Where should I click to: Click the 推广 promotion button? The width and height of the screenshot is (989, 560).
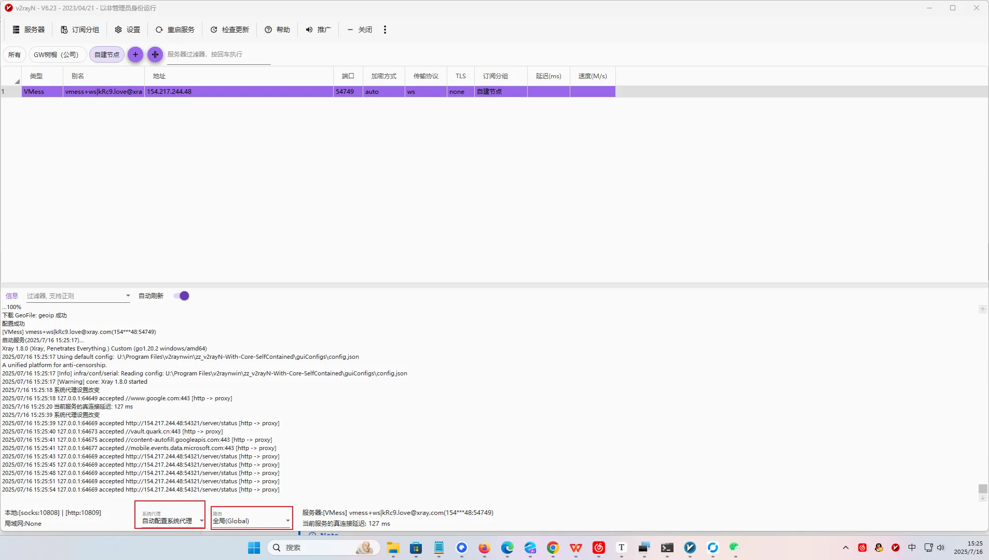coord(318,30)
